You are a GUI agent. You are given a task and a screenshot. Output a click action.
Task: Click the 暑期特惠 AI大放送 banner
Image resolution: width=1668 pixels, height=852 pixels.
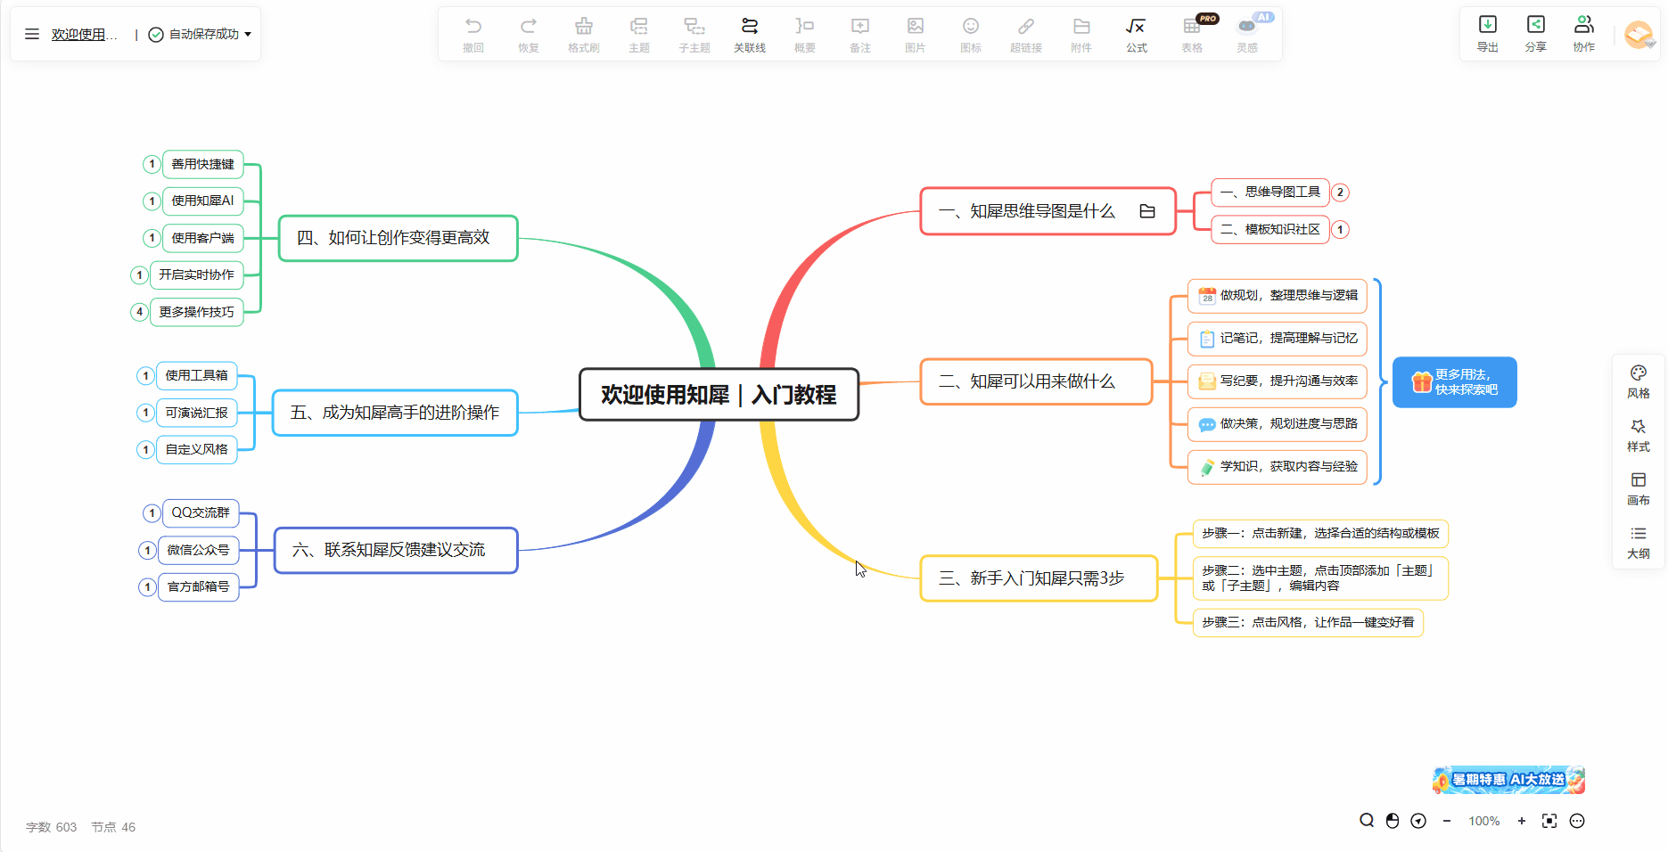[x=1508, y=780]
